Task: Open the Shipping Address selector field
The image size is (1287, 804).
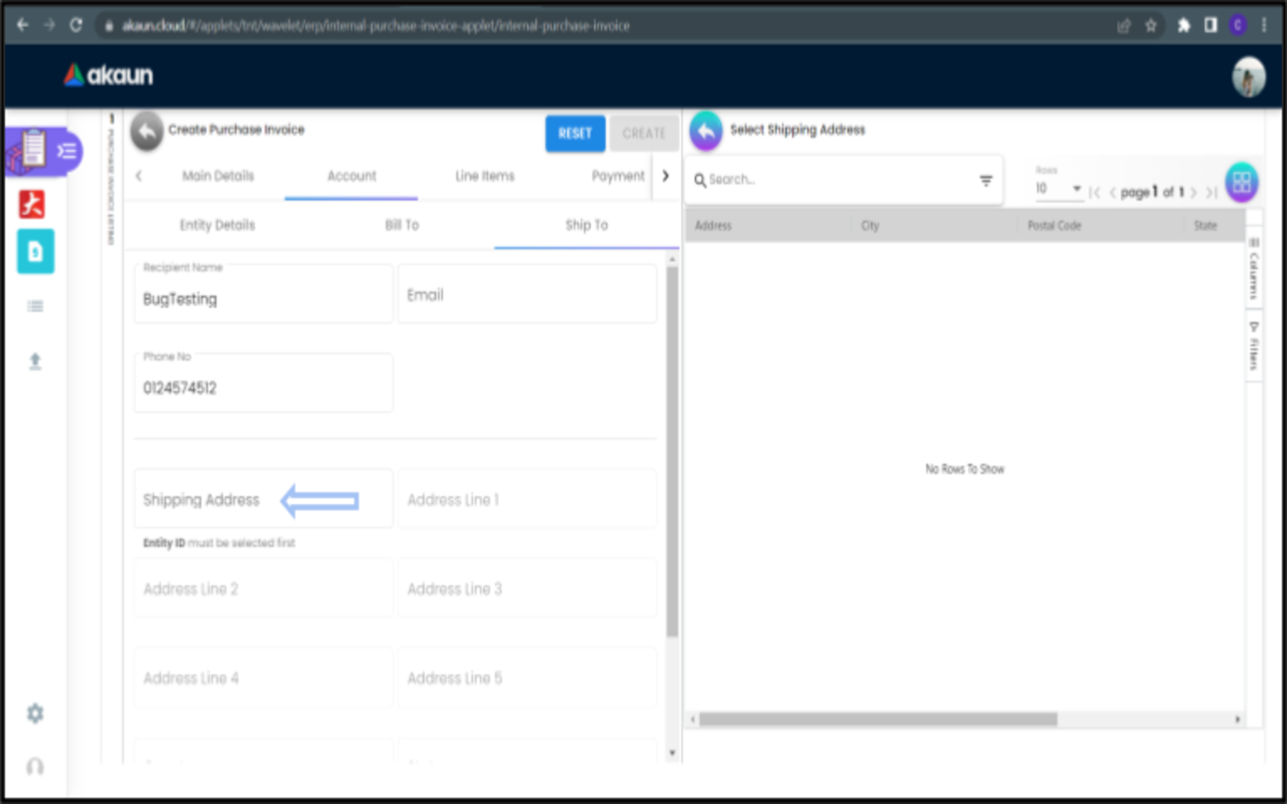Action: tap(264, 498)
